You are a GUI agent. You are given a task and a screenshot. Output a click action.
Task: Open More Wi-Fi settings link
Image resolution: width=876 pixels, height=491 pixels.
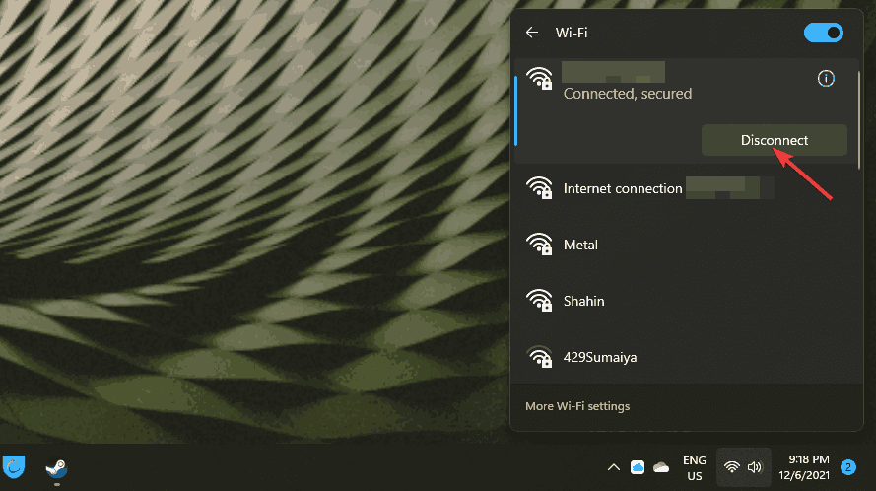pyautogui.click(x=577, y=406)
